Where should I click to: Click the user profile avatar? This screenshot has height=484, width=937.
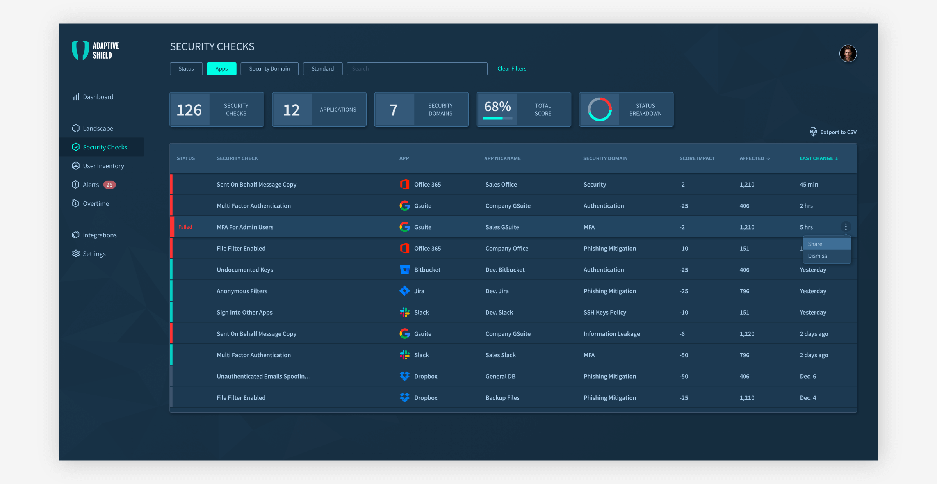[x=848, y=54]
